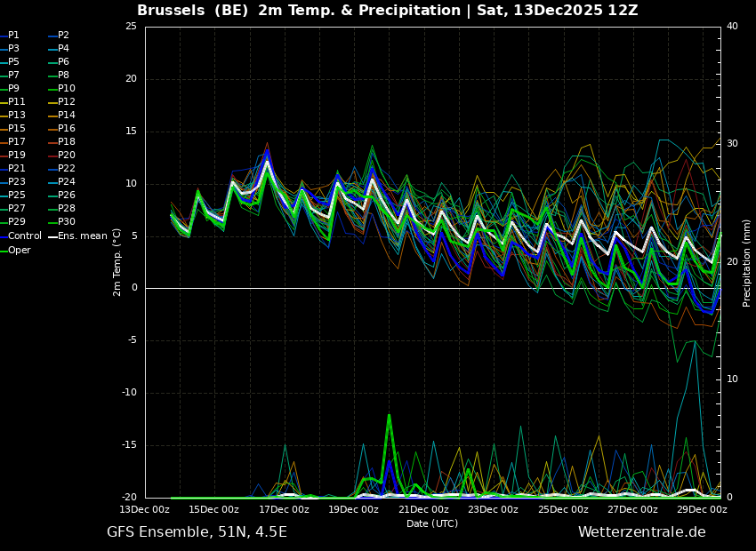Screen dimensions: 756x551
Task: Click the P1 legend entry
Action: coord(13,36)
